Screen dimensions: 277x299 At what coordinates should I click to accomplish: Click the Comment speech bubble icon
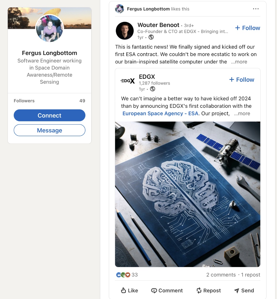(154, 291)
